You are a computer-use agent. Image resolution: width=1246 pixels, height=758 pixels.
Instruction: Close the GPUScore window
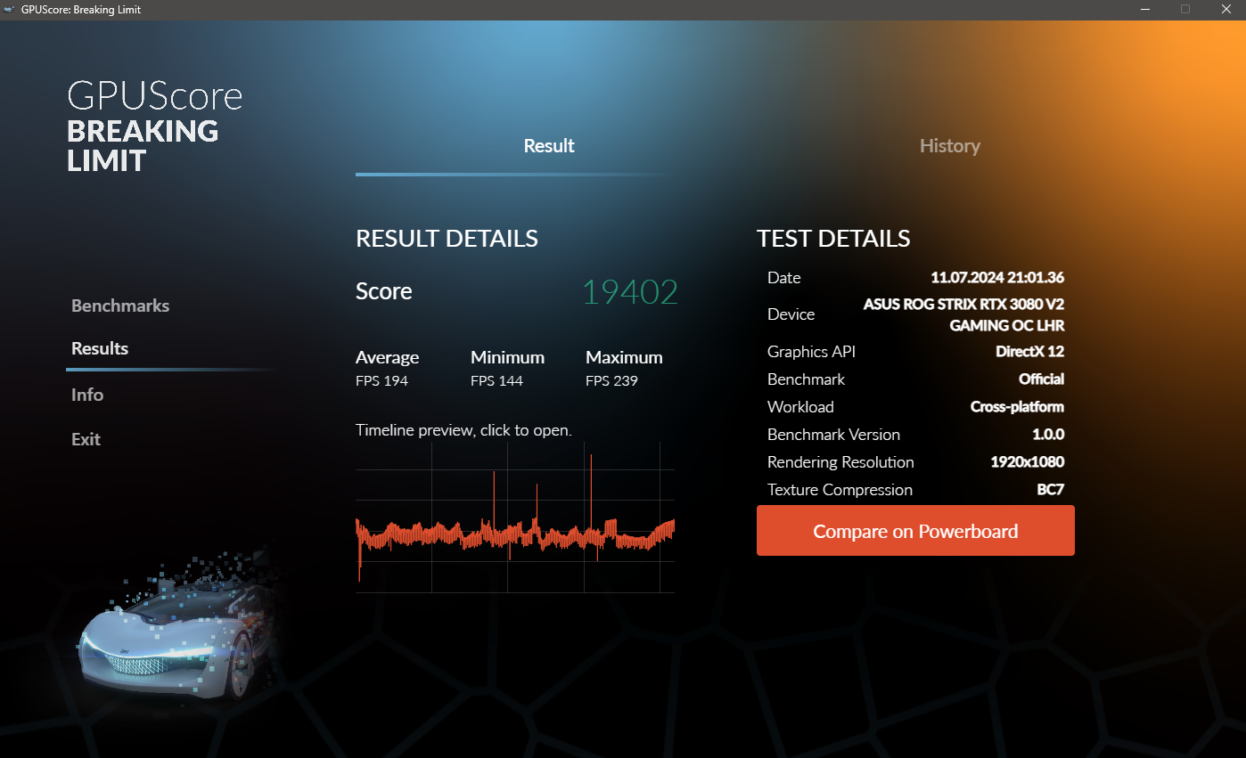coord(1226,10)
